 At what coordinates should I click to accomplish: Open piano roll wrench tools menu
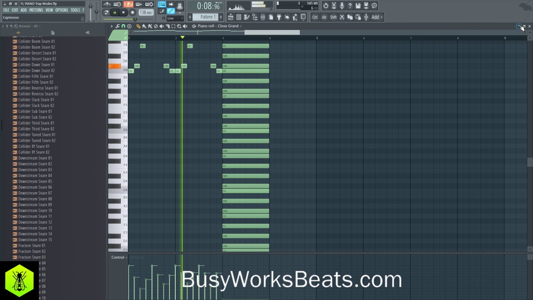(117, 26)
